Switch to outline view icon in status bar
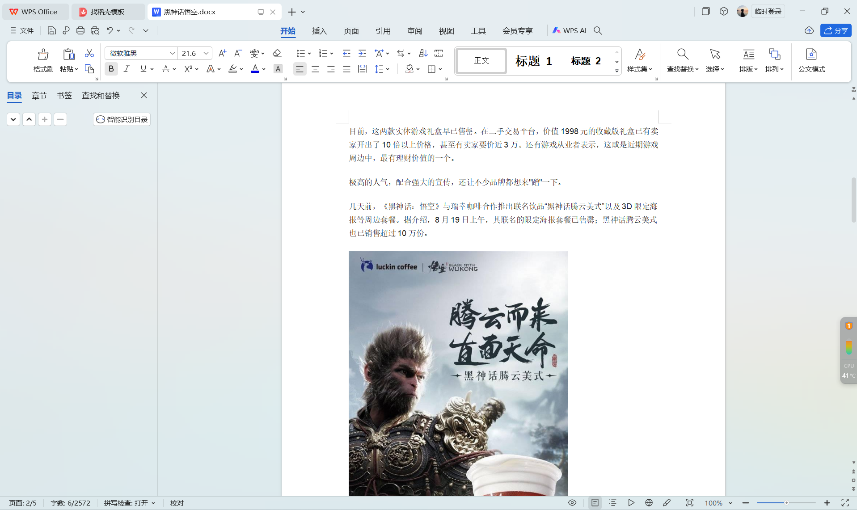This screenshot has height=510, width=857. tap(612, 503)
